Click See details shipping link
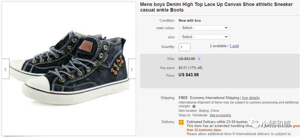Screen dimensions: 300x137 tap(251, 98)
